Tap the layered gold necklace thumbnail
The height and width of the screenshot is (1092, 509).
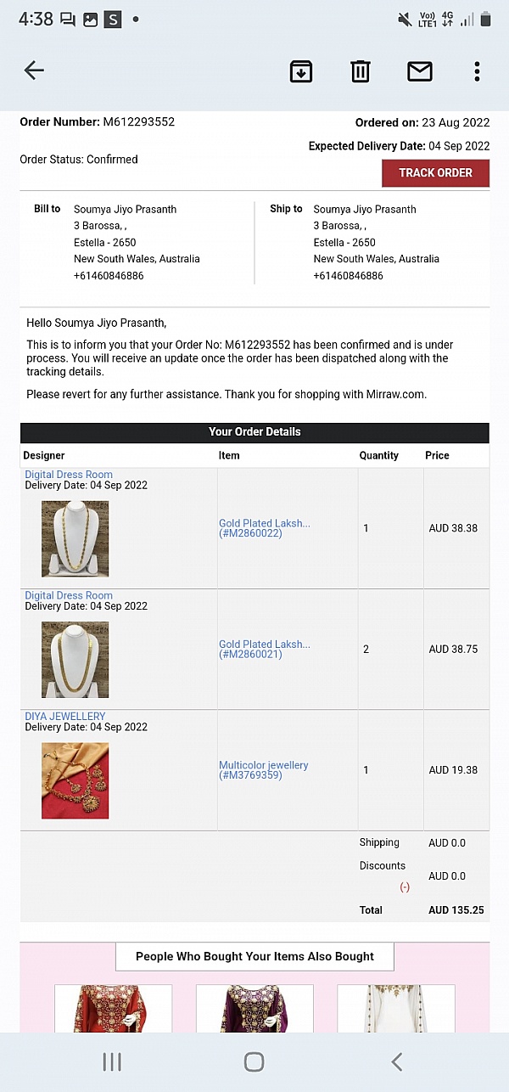[x=76, y=660]
